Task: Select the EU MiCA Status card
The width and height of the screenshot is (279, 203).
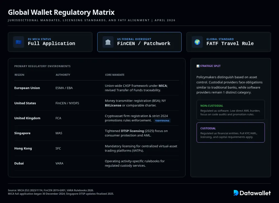Action: (x=50, y=42)
